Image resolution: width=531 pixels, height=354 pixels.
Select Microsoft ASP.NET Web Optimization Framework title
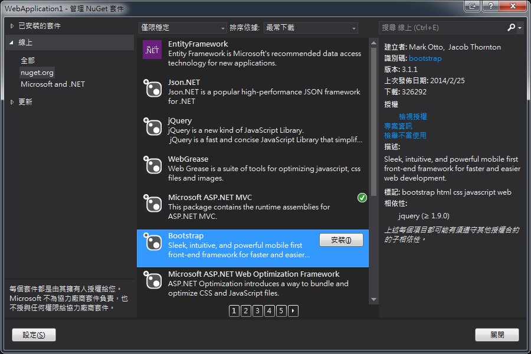[254, 274]
